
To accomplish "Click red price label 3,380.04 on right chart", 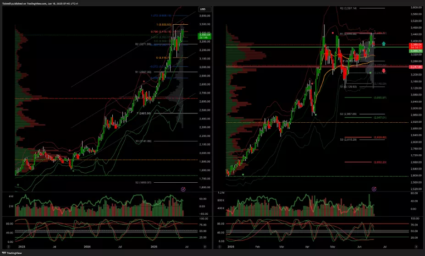I will [416, 45].
